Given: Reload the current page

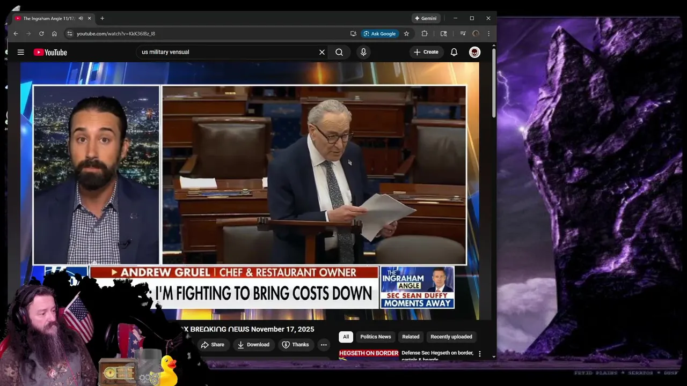Looking at the screenshot, I should click(x=41, y=34).
